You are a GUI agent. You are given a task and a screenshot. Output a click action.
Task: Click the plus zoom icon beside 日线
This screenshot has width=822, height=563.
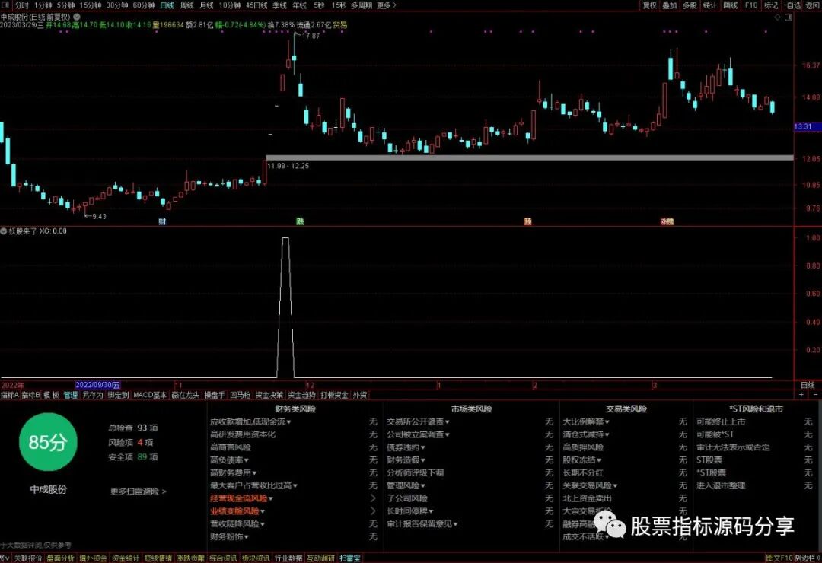pos(801,395)
